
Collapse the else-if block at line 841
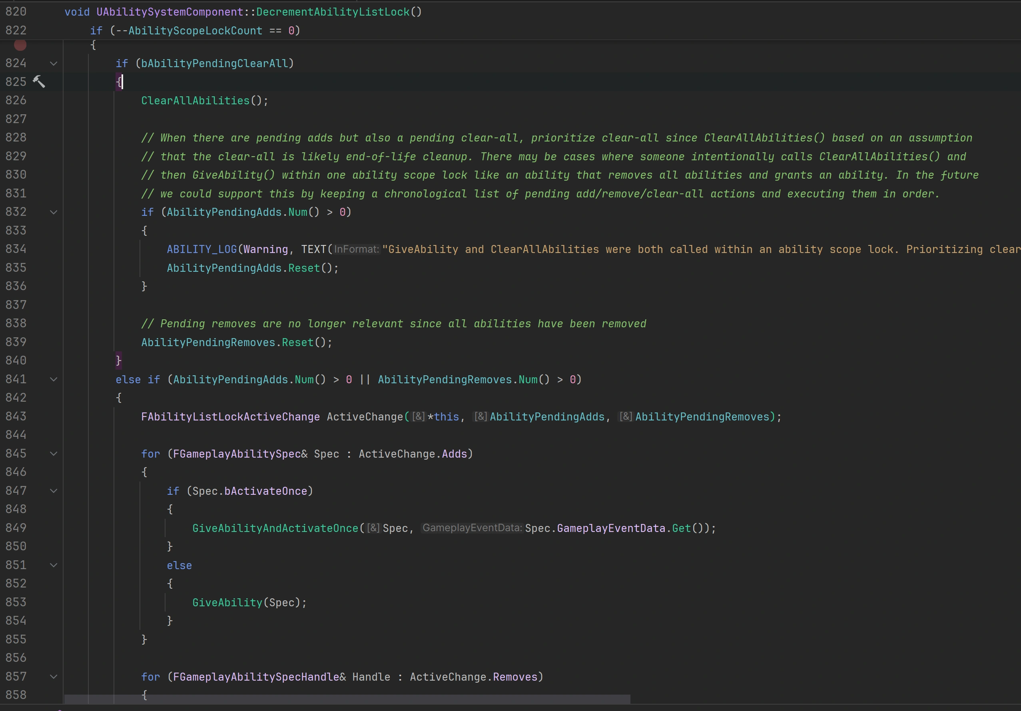pos(53,379)
